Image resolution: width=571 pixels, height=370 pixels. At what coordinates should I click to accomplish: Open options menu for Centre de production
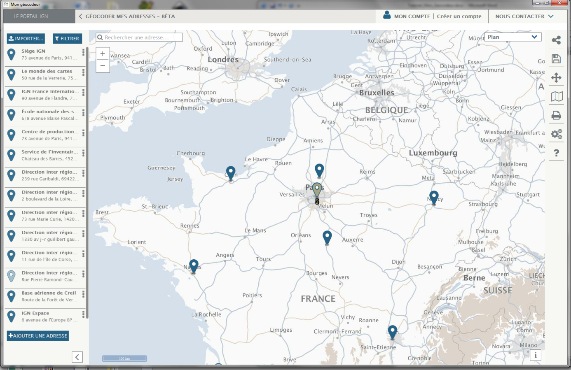[x=83, y=133]
